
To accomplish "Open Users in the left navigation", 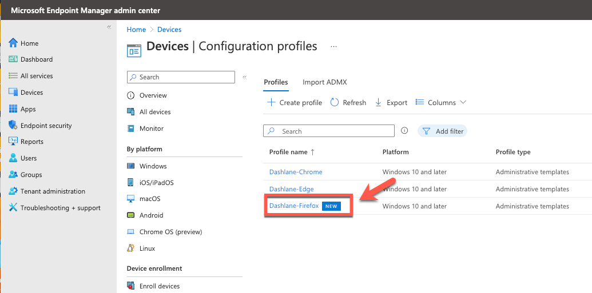I will [29, 158].
